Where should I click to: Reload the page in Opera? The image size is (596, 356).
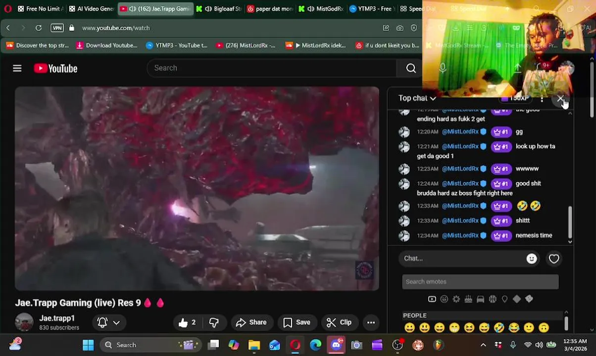click(x=38, y=28)
